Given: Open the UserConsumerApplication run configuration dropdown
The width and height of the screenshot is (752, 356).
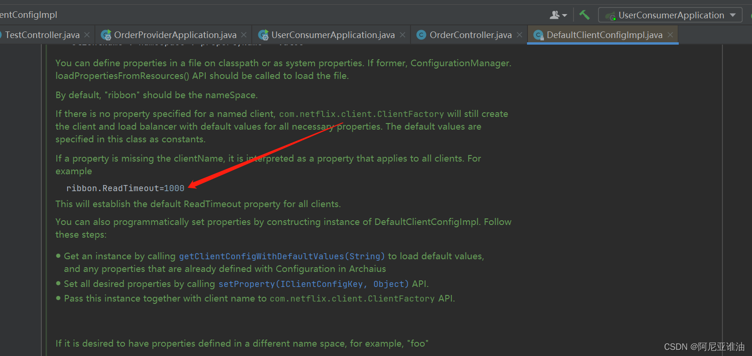Looking at the screenshot, I should point(670,15).
